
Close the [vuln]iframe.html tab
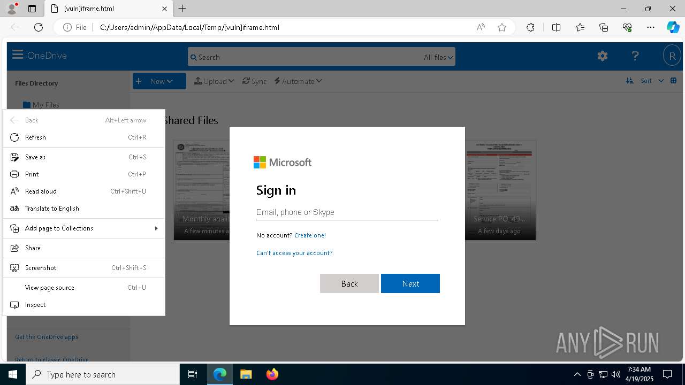pyautogui.click(x=164, y=9)
